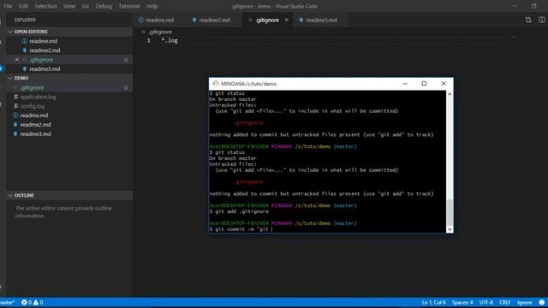The image size is (548, 308).
Task: Click the warnings count in the status bar
Action: (x=38, y=302)
